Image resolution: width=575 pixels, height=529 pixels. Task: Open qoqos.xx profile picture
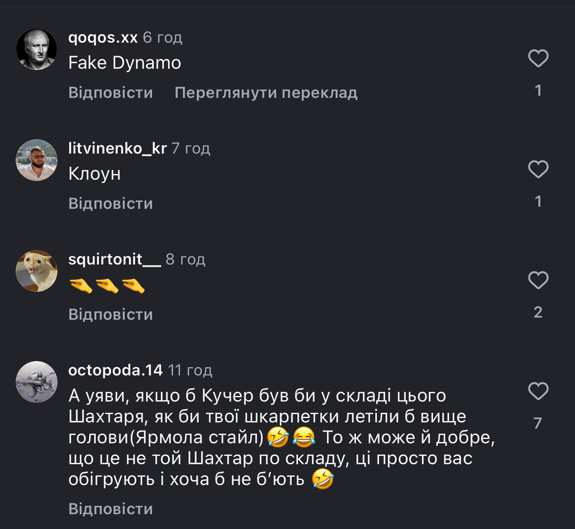click(x=37, y=50)
